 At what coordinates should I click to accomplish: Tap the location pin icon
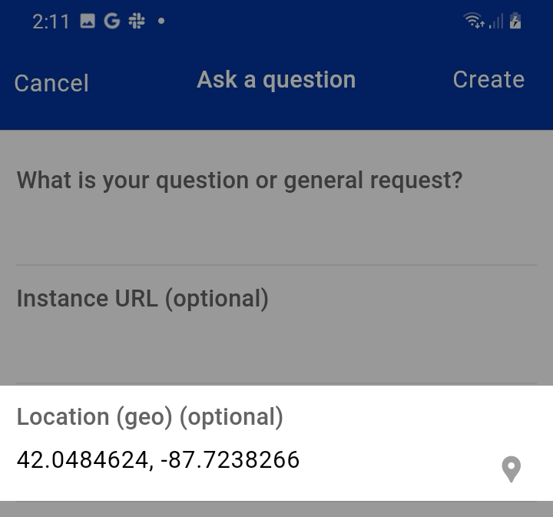tap(511, 469)
